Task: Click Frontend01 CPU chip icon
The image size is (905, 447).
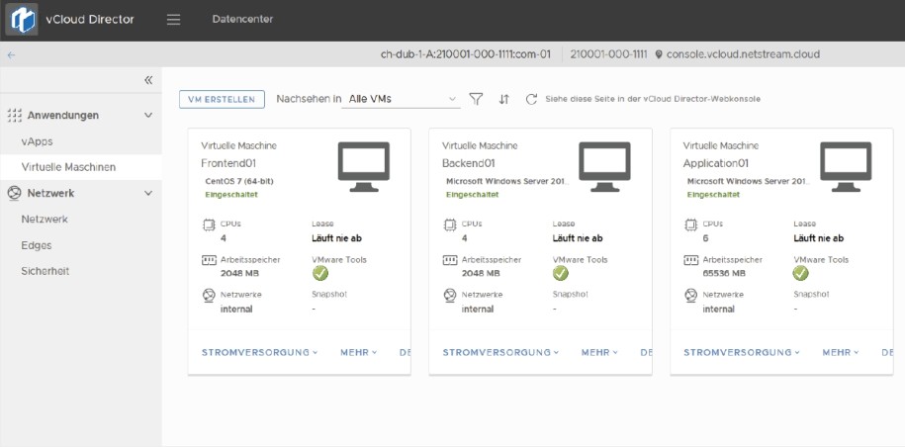Action: (209, 224)
